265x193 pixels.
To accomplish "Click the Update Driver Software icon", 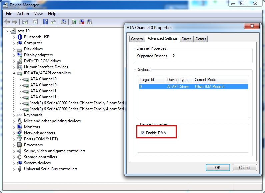I will [x=74, y=22].
